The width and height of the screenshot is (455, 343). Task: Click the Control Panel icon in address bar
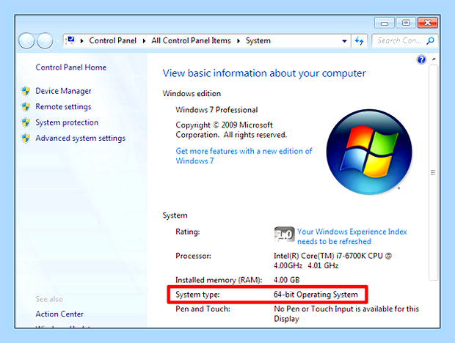[70, 40]
